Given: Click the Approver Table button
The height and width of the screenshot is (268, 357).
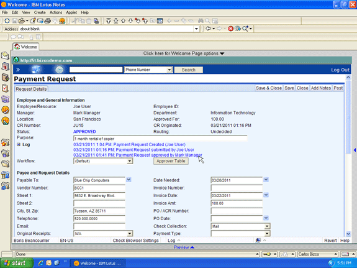Looking at the screenshot, I should (x=171, y=161).
